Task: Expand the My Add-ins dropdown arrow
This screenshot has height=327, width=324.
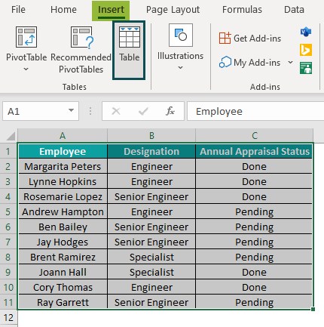Action: [290, 62]
